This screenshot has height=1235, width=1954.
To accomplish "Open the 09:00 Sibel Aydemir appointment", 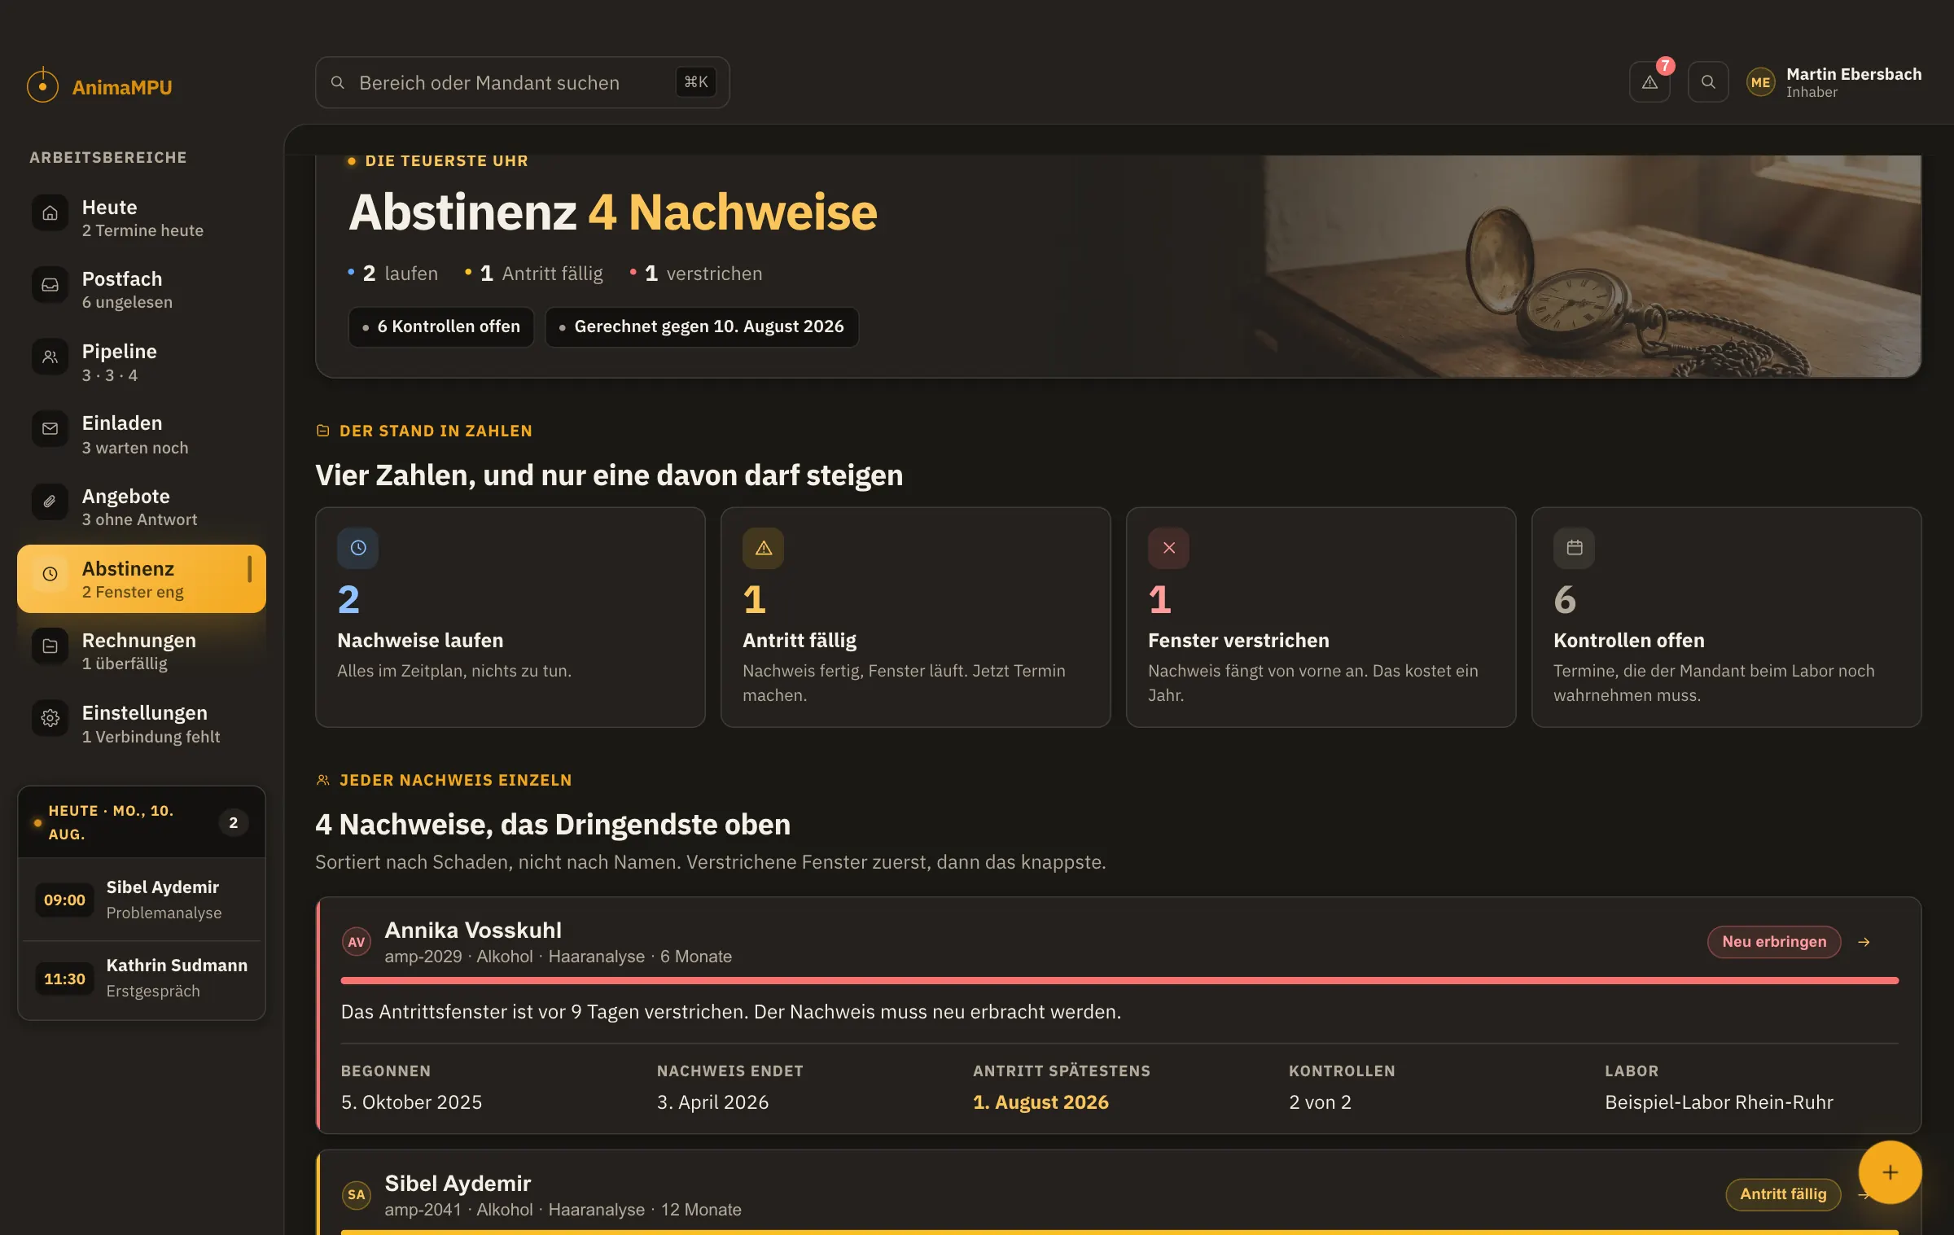I will (142, 900).
